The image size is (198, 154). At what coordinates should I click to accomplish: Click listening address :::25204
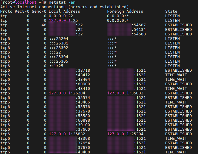pyautogui.click(x=59, y=39)
